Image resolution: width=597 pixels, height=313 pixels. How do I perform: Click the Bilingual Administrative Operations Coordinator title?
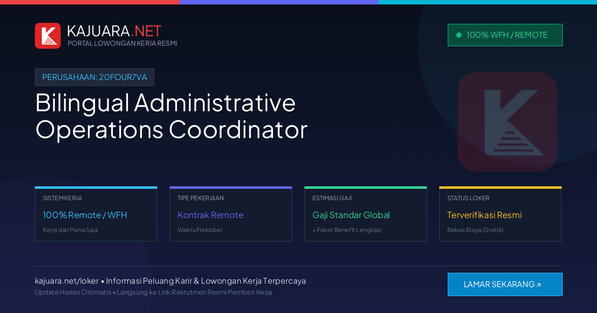[171, 116]
